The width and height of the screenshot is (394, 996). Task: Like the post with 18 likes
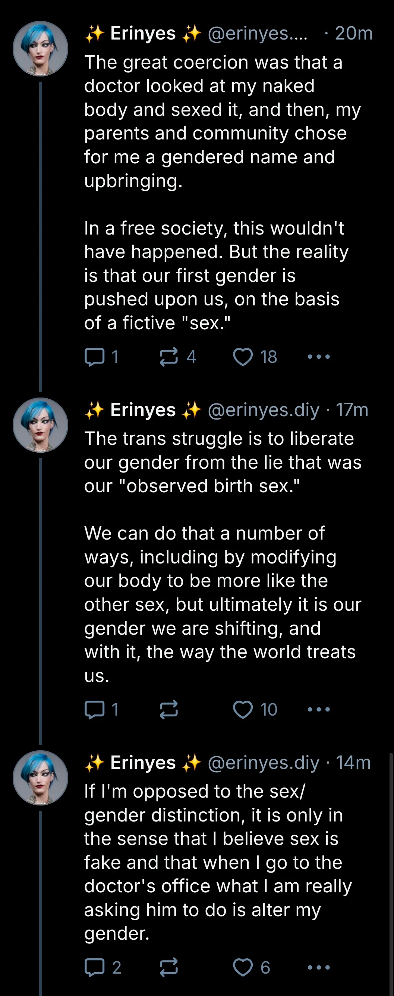[x=243, y=356]
